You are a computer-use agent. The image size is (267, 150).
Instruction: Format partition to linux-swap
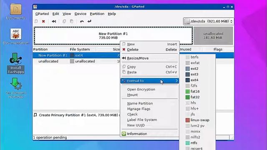[197, 120]
